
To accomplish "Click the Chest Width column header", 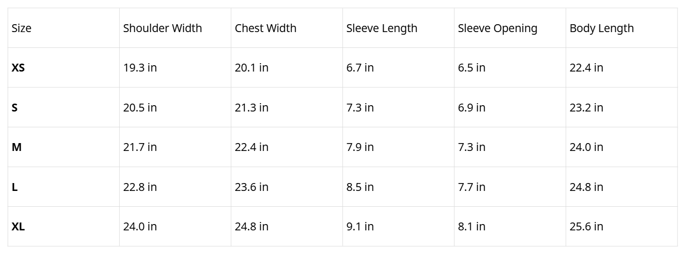I will [x=265, y=28].
